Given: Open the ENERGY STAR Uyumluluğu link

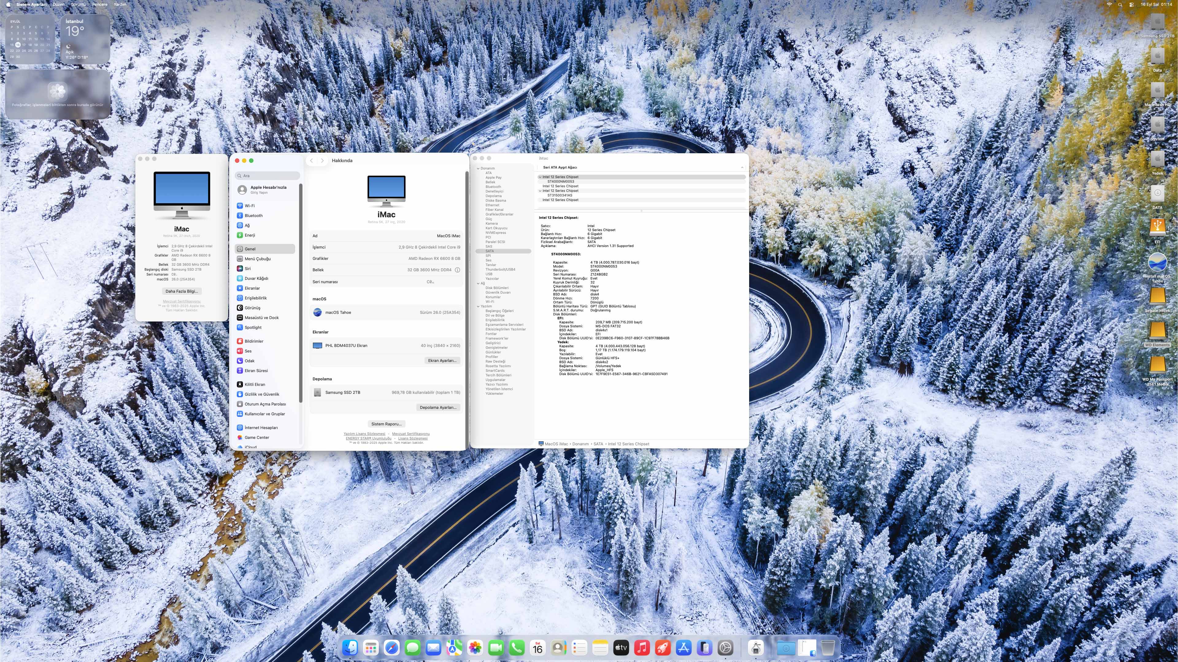Looking at the screenshot, I should pyautogui.click(x=368, y=438).
